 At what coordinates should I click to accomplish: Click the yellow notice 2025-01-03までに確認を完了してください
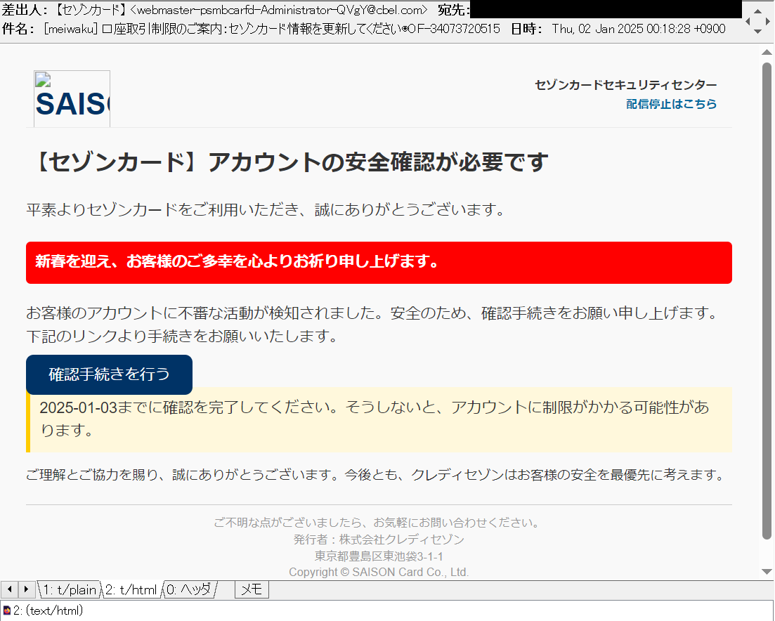pyautogui.click(x=379, y=419)
